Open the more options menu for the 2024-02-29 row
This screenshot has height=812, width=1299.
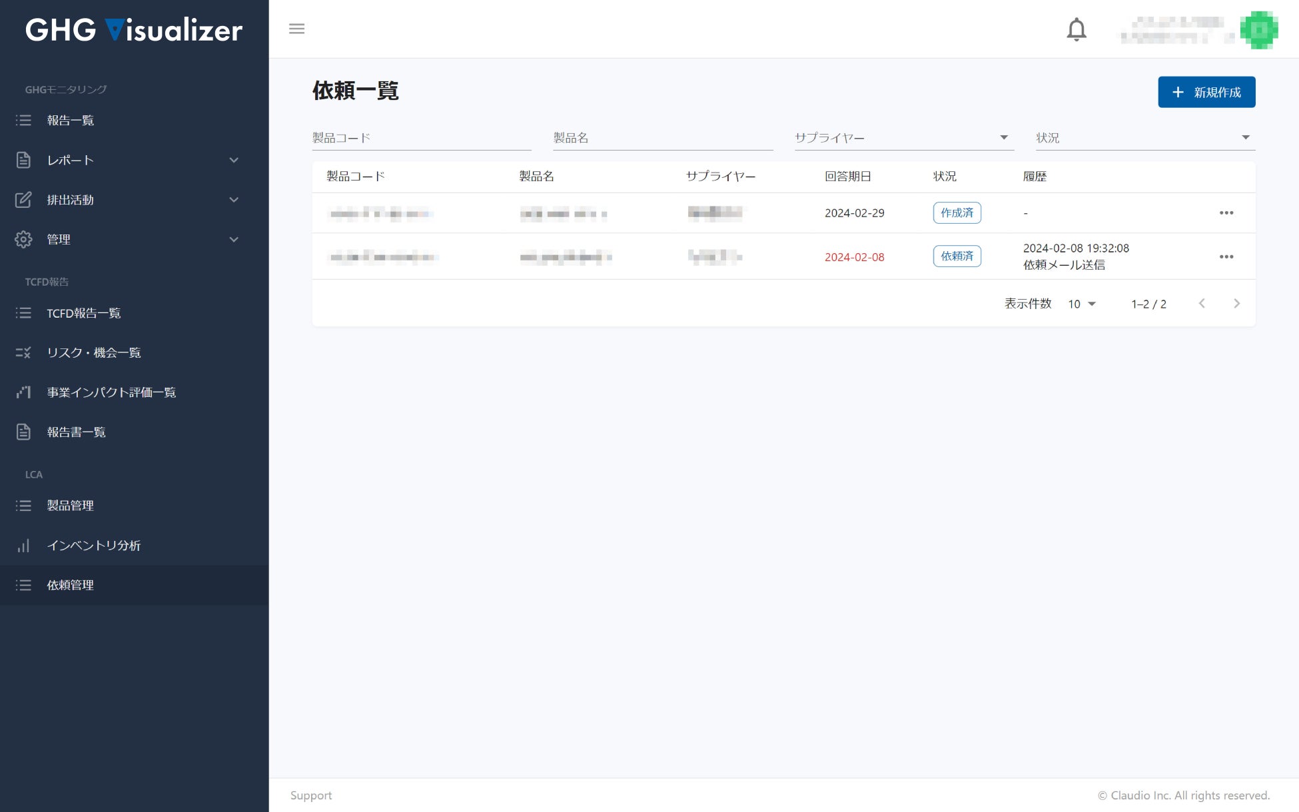pyautogui.click(x=1226, y=213)
